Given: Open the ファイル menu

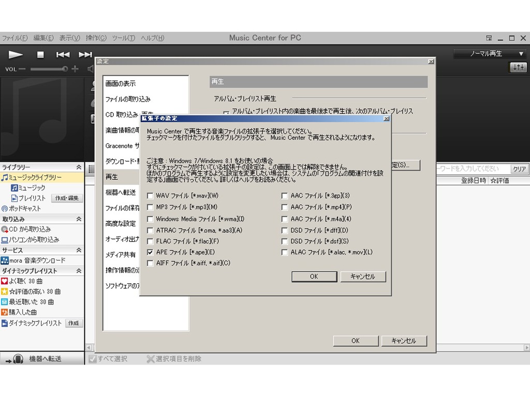Looking at the screenshot, I should [14, 38].
